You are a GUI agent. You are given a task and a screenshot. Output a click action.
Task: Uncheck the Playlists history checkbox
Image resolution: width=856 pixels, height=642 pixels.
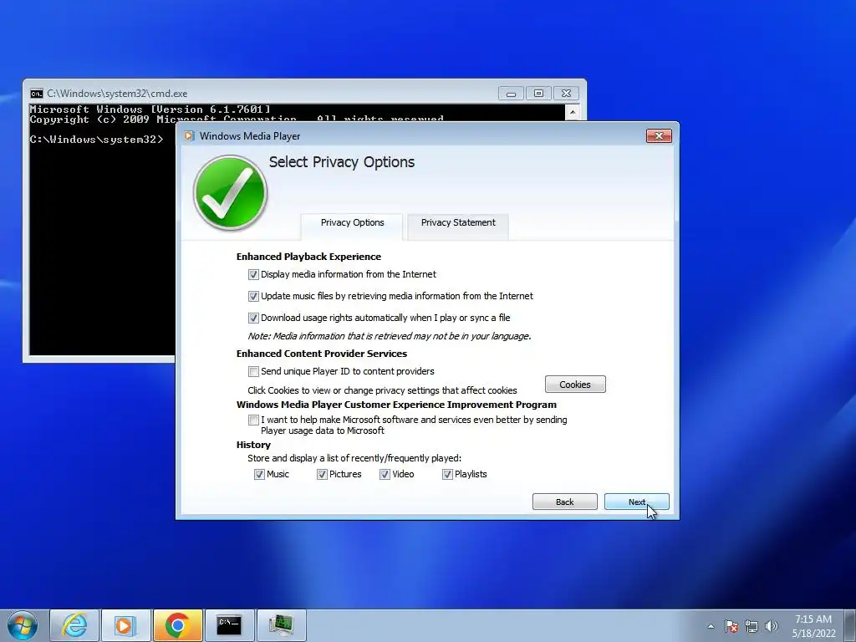coord(448,475)
